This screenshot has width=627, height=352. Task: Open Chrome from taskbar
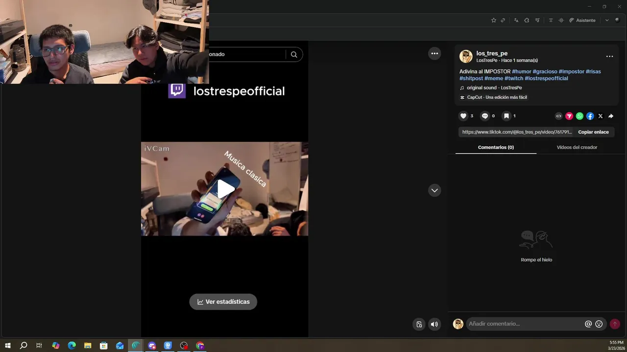coord(200,346)
